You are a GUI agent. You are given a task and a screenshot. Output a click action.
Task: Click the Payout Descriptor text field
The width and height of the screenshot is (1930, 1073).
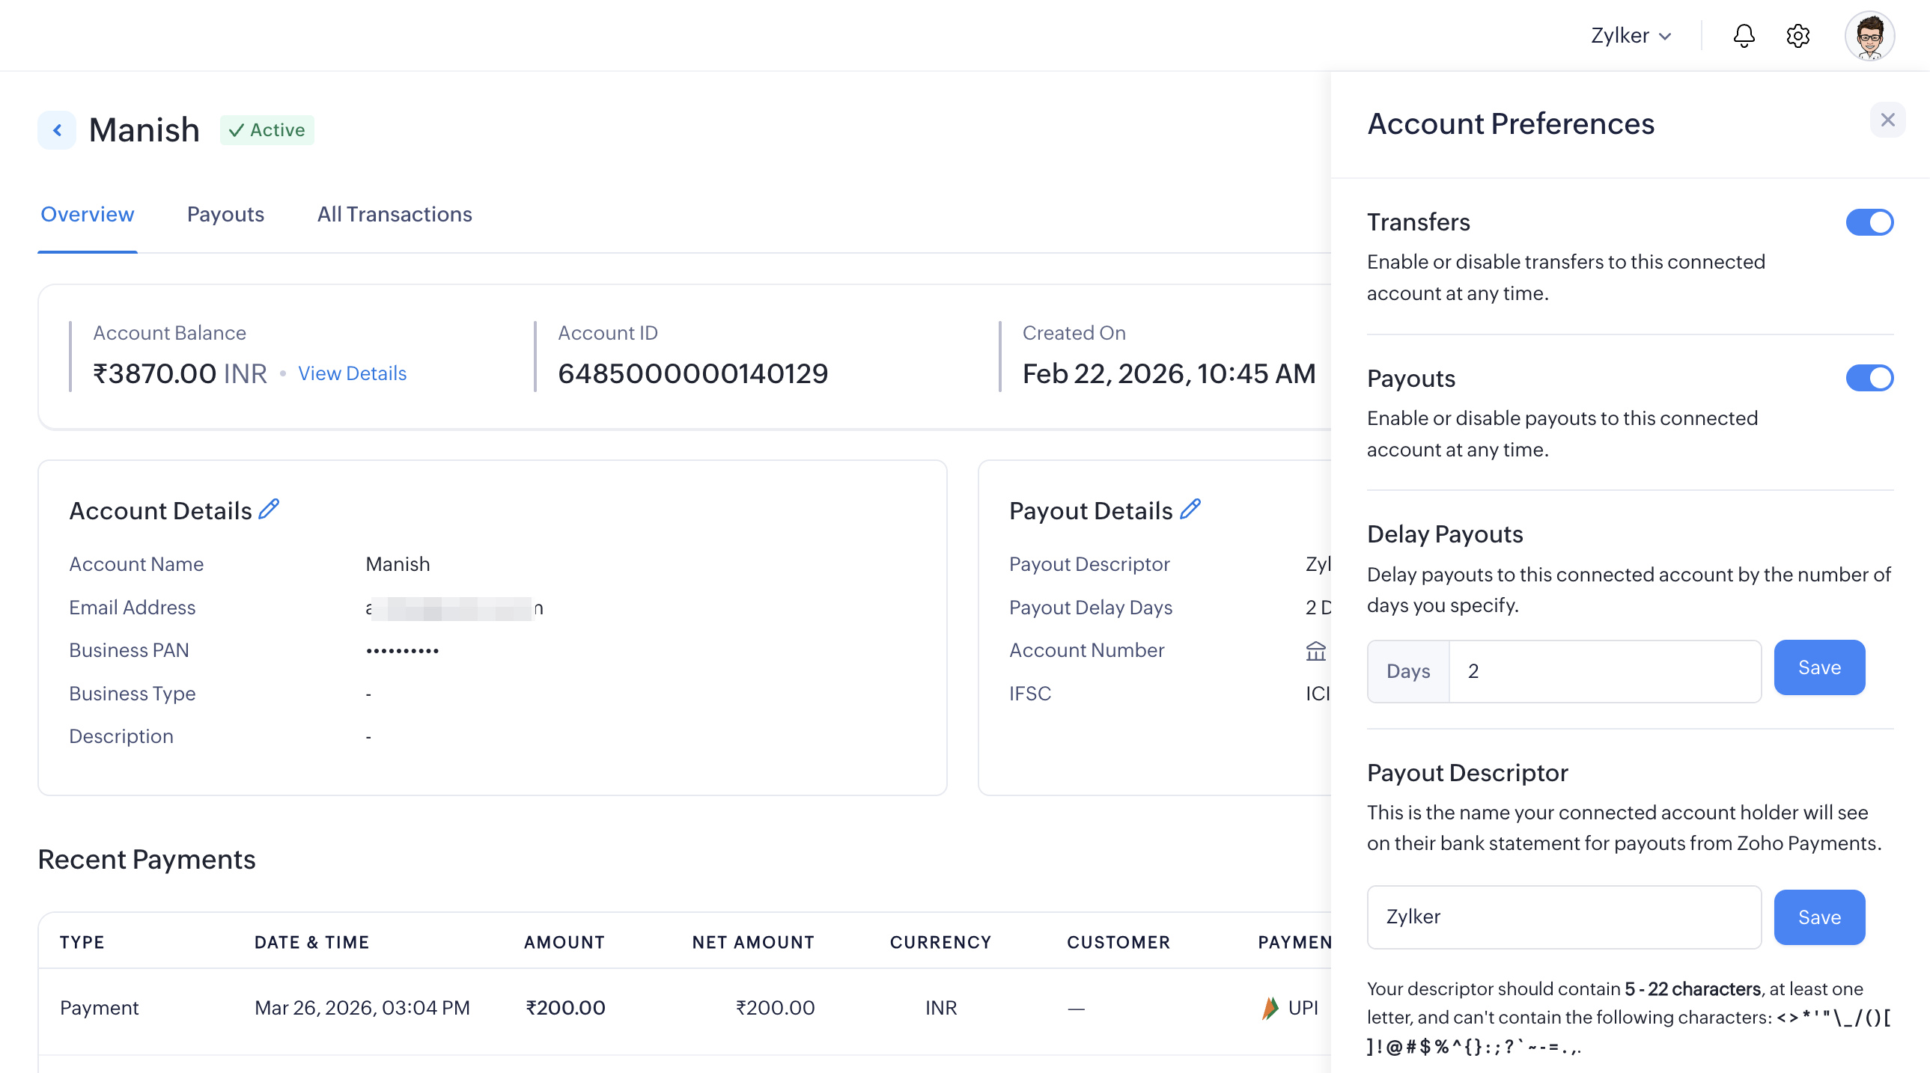1563,917
